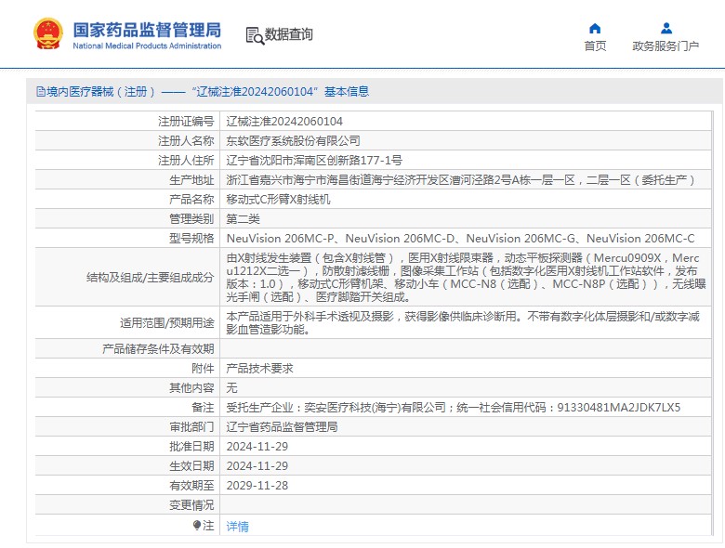
Task: Click the 注册人住所 label
Action: (x=186, y=161)
